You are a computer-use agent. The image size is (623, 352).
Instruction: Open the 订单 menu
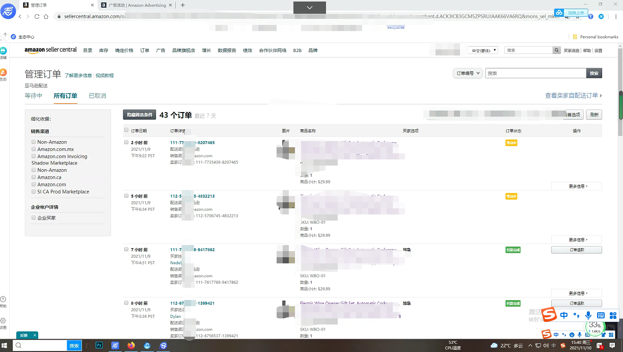click(x=145, y=50)
